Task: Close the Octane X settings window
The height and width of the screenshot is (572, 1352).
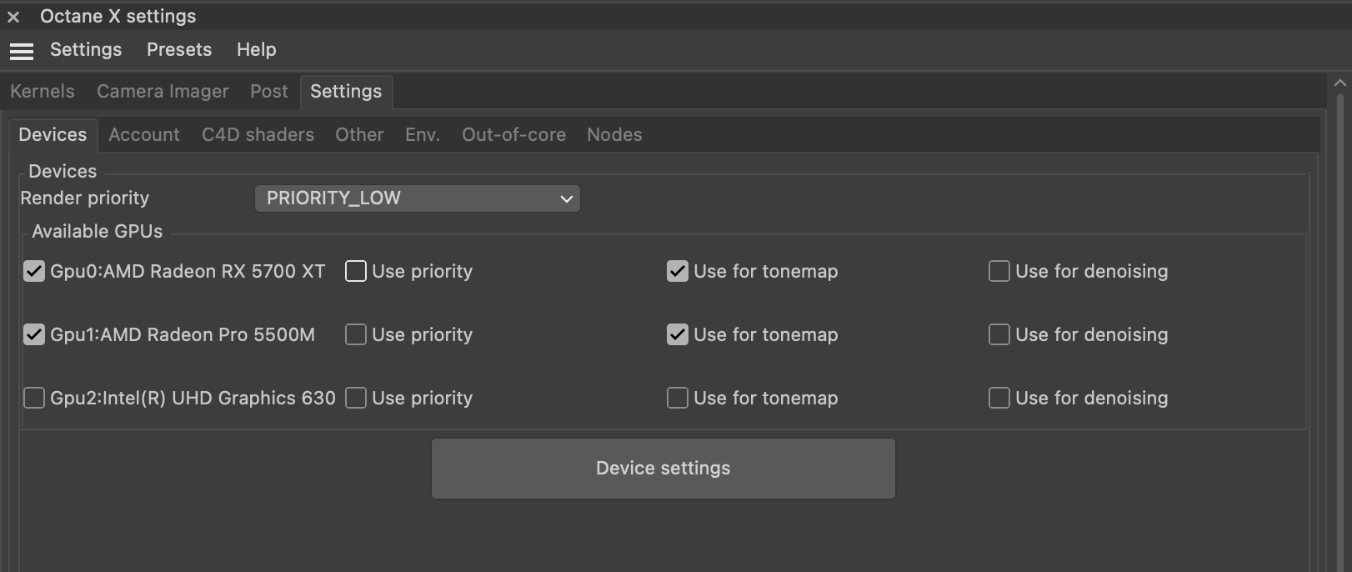Action: click(13, 17)
